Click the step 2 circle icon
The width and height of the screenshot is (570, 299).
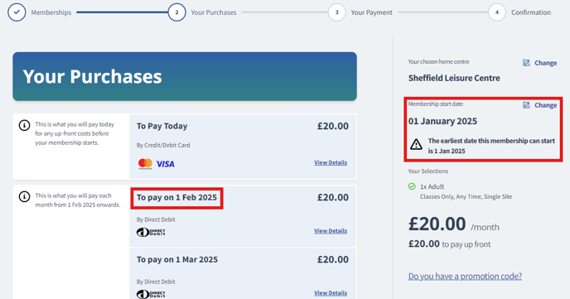(176, 12)
